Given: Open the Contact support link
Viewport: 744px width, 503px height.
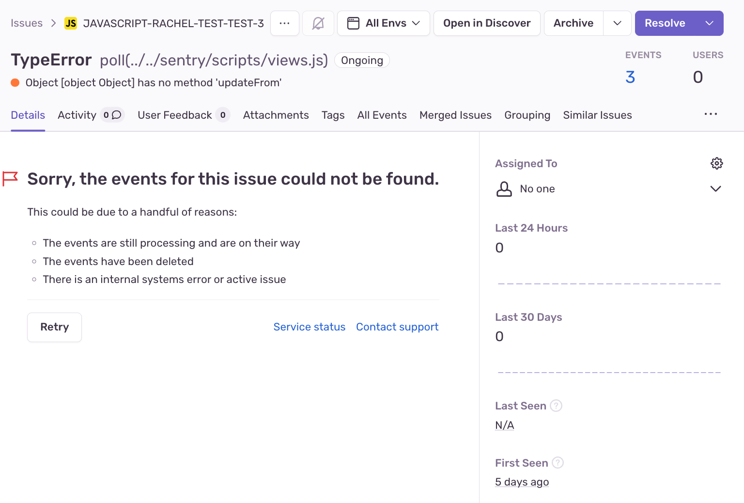Looking at the screenshot, I should click(x=397, y=327).
